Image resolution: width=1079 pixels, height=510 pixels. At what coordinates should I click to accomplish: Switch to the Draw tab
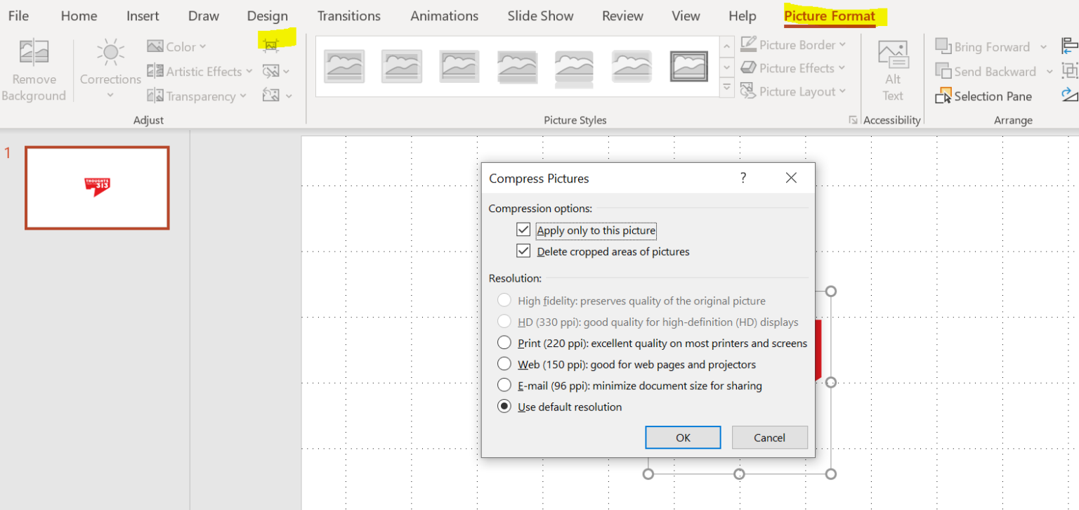coord(204,15)
